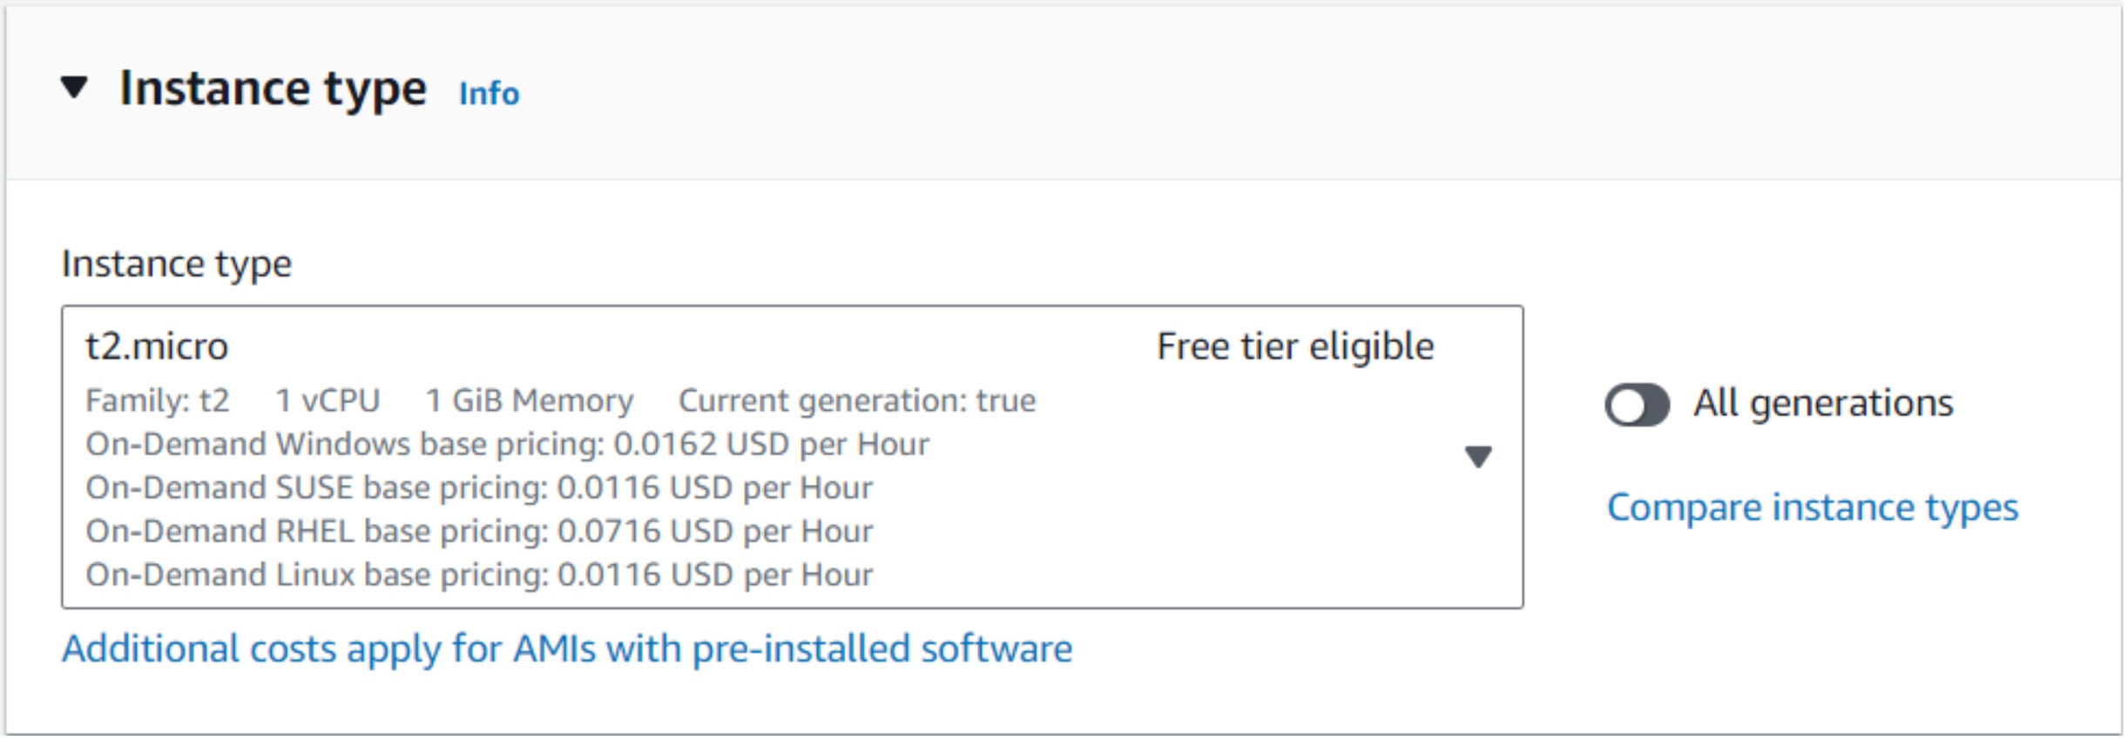
Task: Open the instance type dropdown arrow
Action: click(1477, 456)
